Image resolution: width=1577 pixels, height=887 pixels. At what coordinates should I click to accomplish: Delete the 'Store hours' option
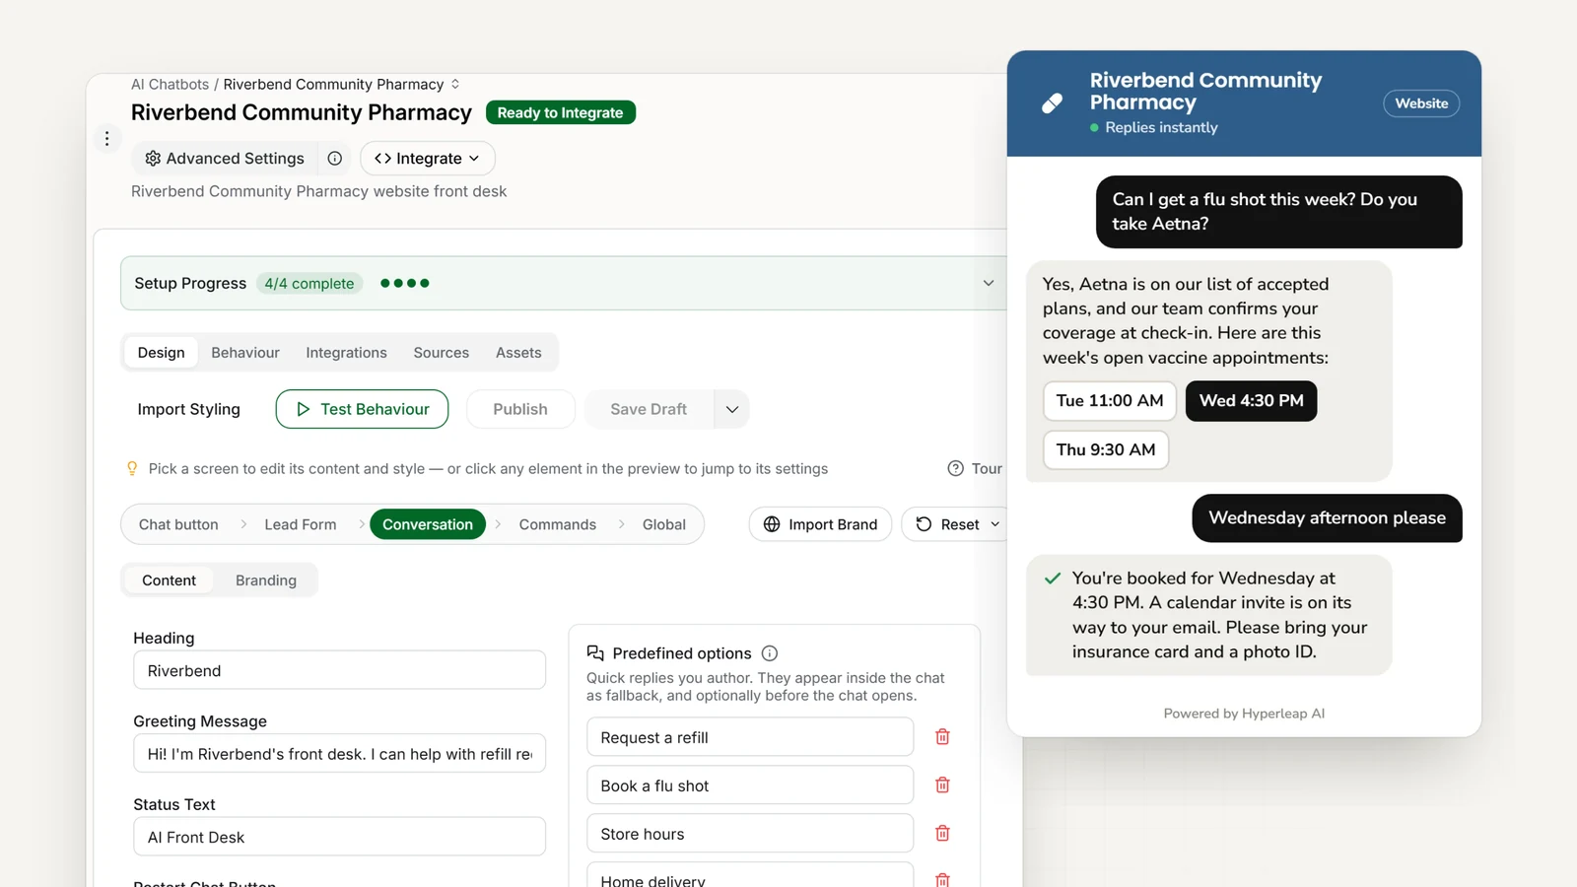942,834
